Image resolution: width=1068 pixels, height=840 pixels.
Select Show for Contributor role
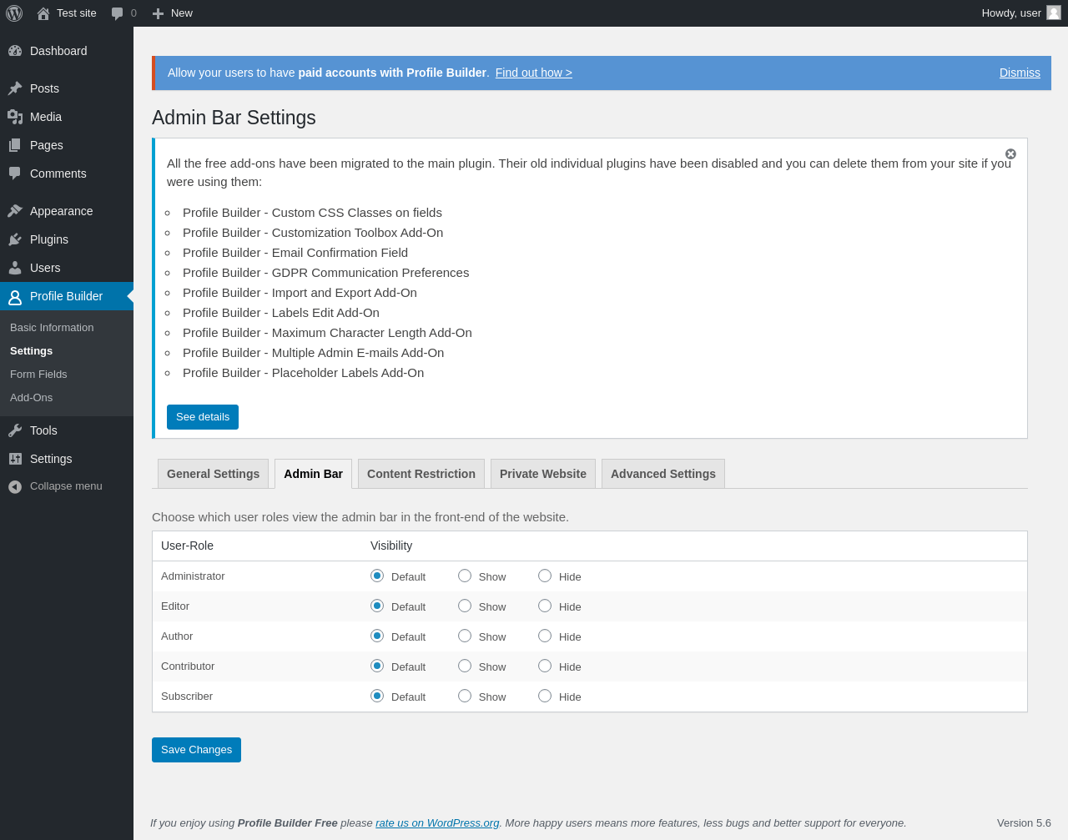pyautogui.click(x=465, y=666)
